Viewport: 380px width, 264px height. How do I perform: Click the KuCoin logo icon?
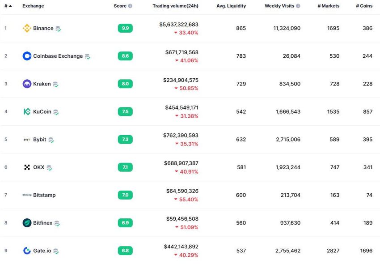click(27, 111)
